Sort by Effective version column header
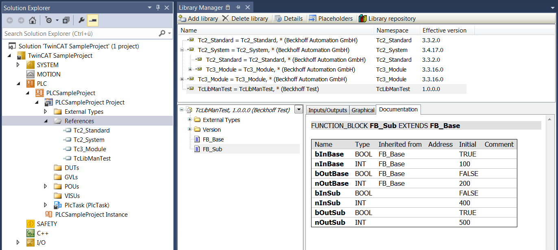558x250 pixels. click(x=447, y=30)
